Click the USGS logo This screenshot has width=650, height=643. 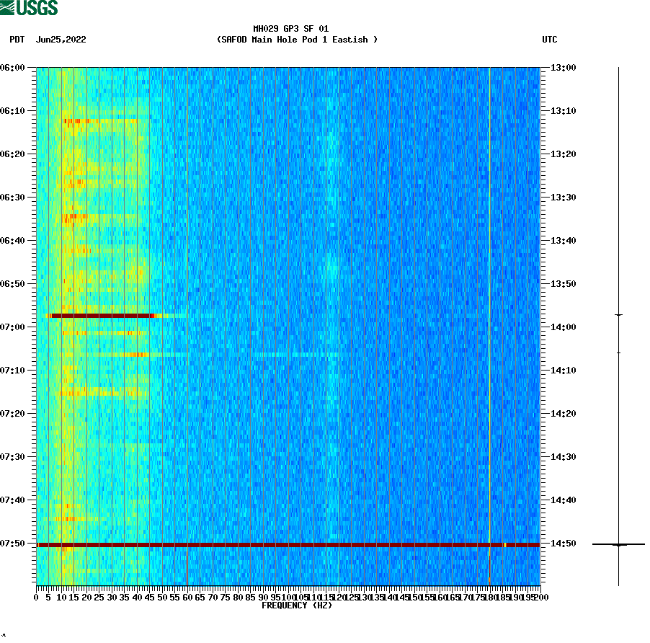pos(29,7)
